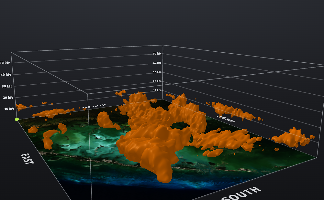Click the mirrored WEST axis label
The width and height of the screenshot is (324, 200).
click(226, 119)
